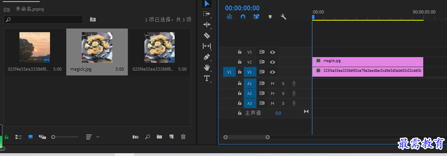Select the Type tool

point(207,78)
